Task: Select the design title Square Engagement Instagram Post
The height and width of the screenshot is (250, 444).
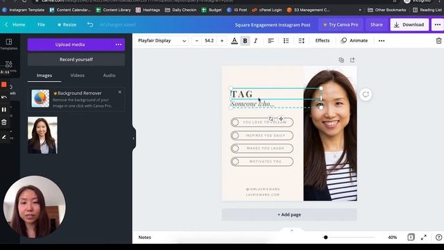Action: pos(273,25)
